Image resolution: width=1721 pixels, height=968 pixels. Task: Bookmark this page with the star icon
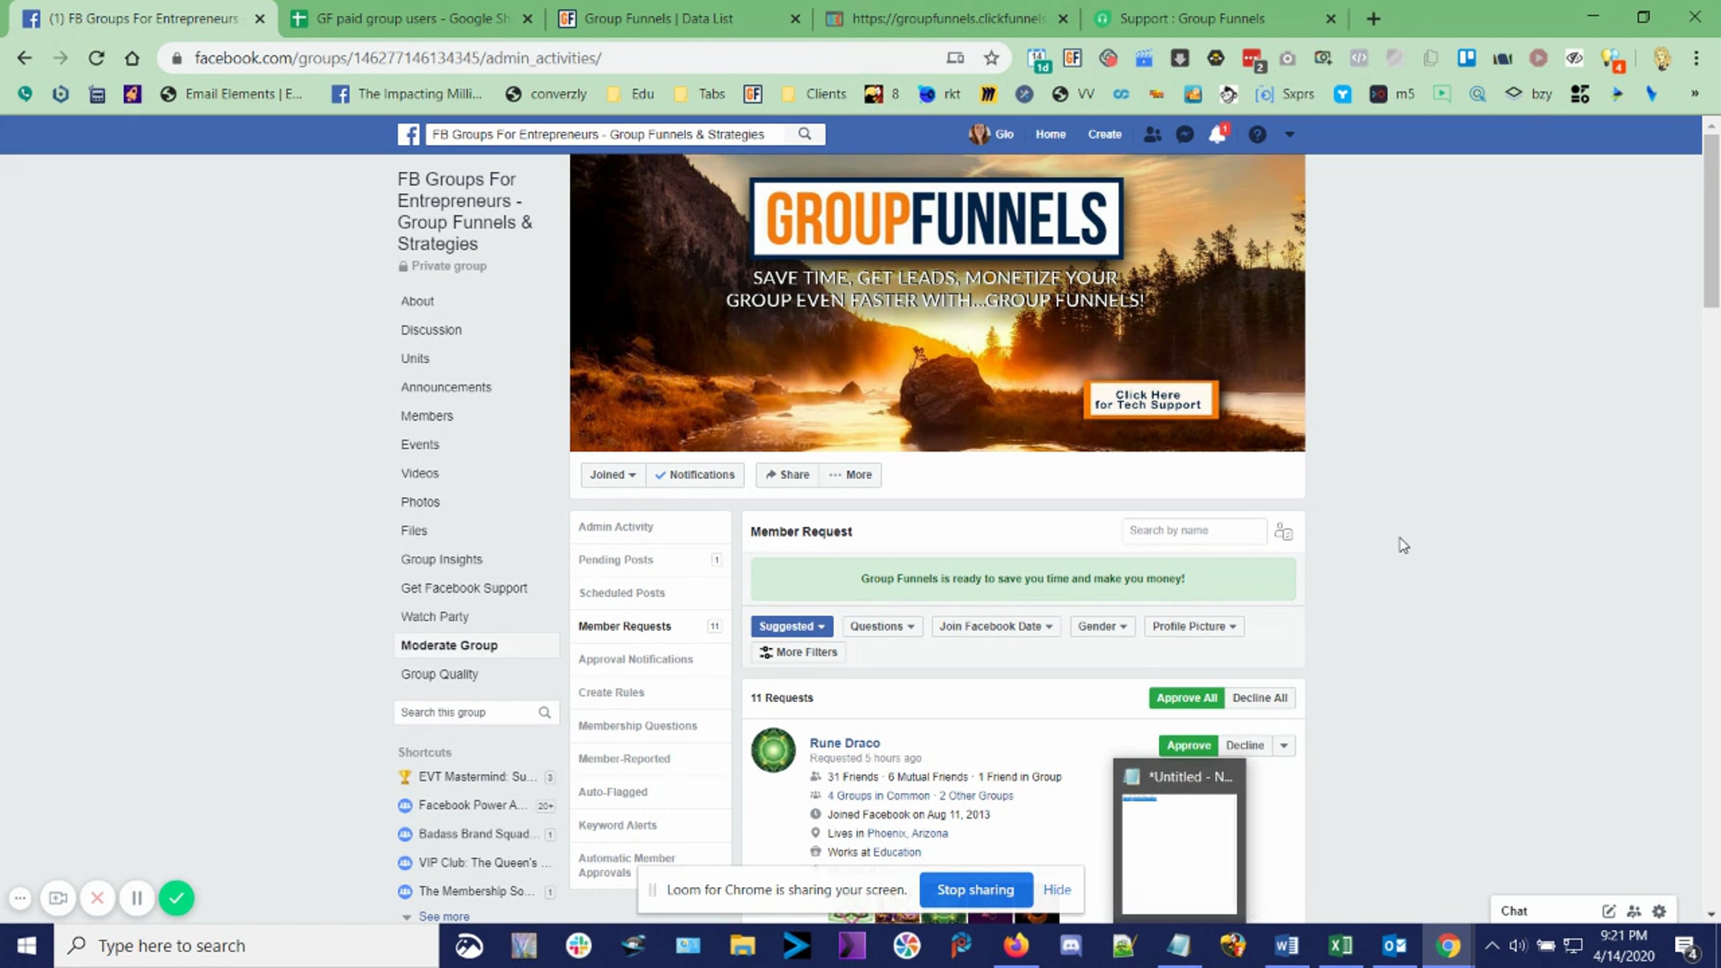point(991,58)
